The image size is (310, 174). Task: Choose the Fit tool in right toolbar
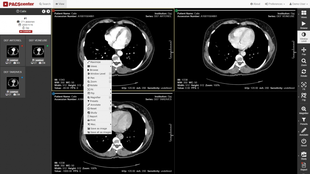click(304, 86)
